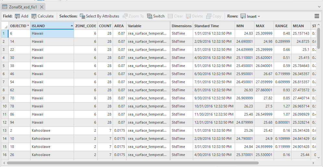Select row 1 using its row header
Image resolution: width=323 pixels, height=167 pixels.
tap(4, 33)
